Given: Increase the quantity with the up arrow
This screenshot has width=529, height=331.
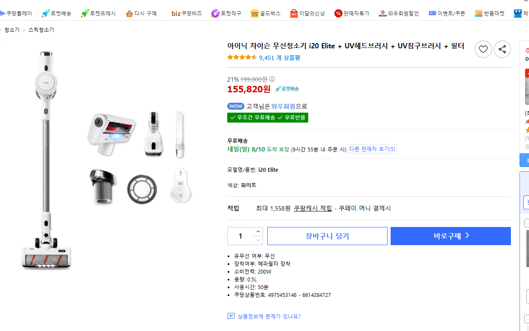Looking at the screenshot, I should [258, 231].
